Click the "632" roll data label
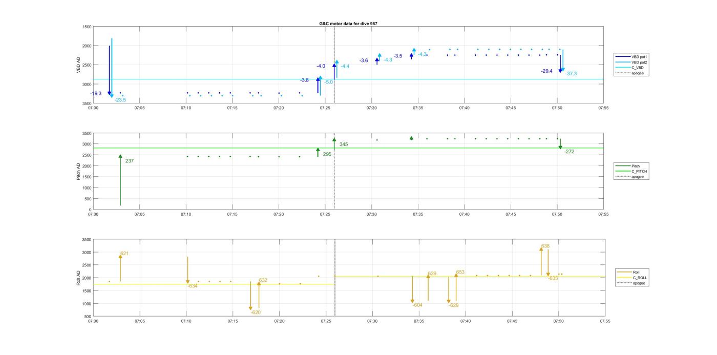Screen dimensions: 717x355 pos(263,280)
